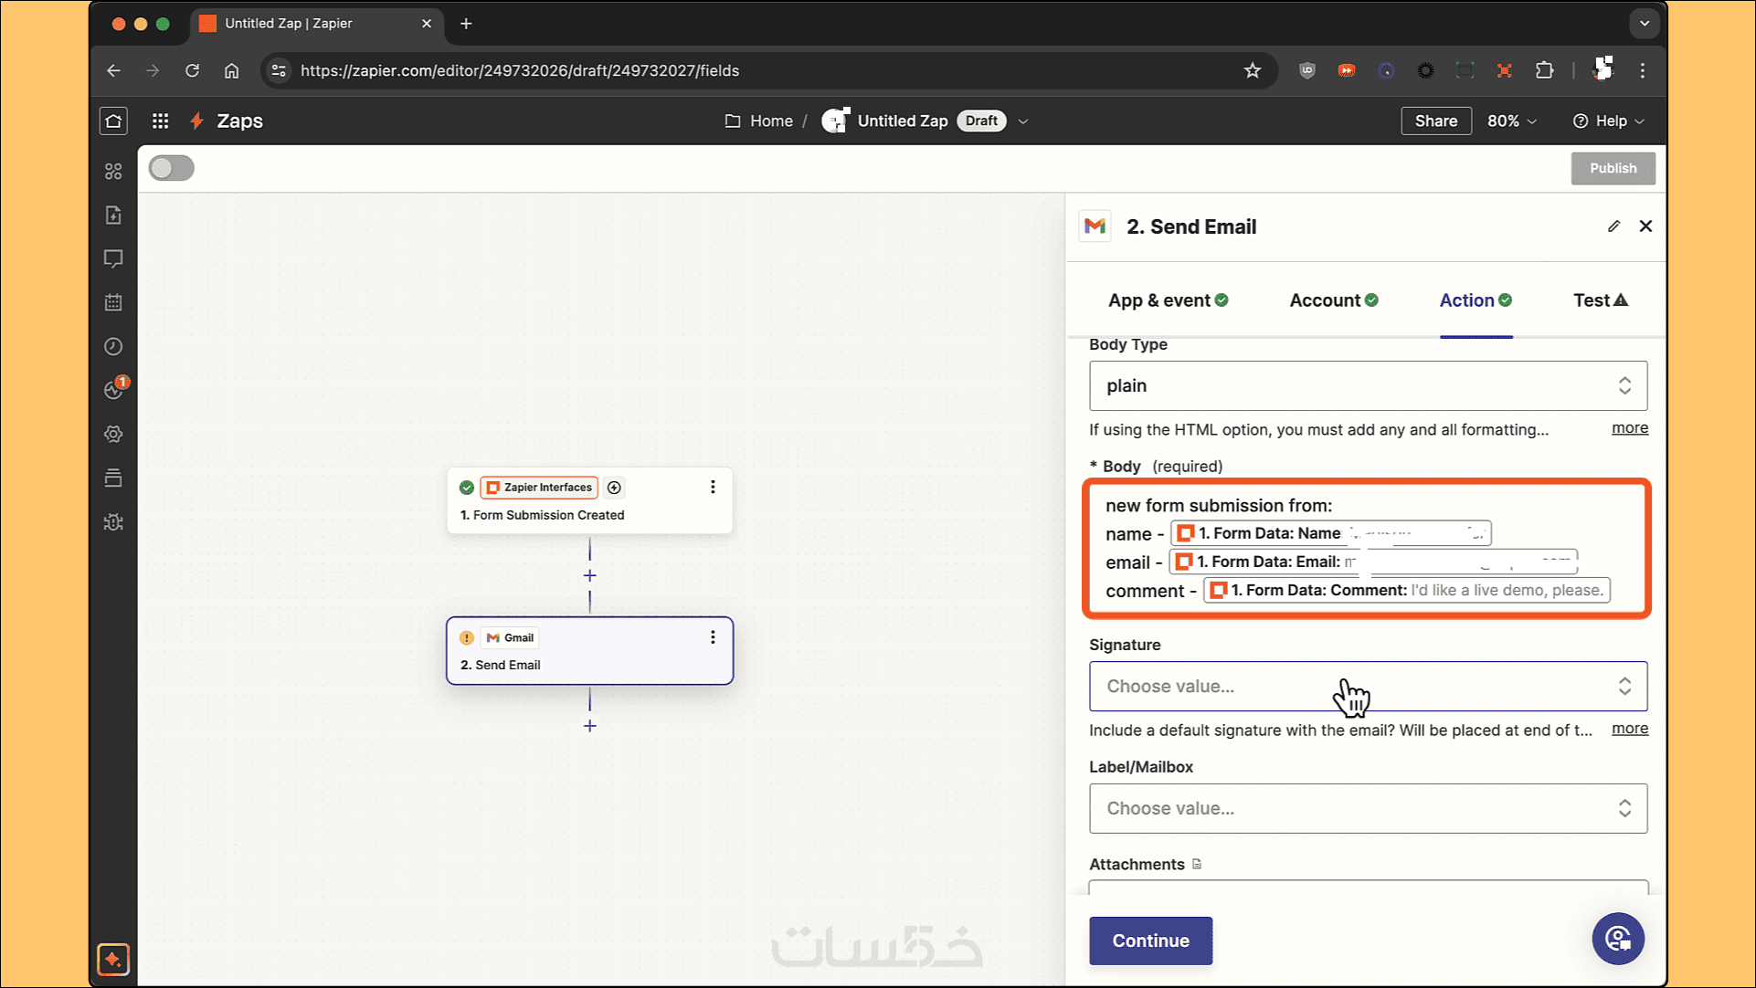
Task: Click the Share button
Action: pos(1435,121)
